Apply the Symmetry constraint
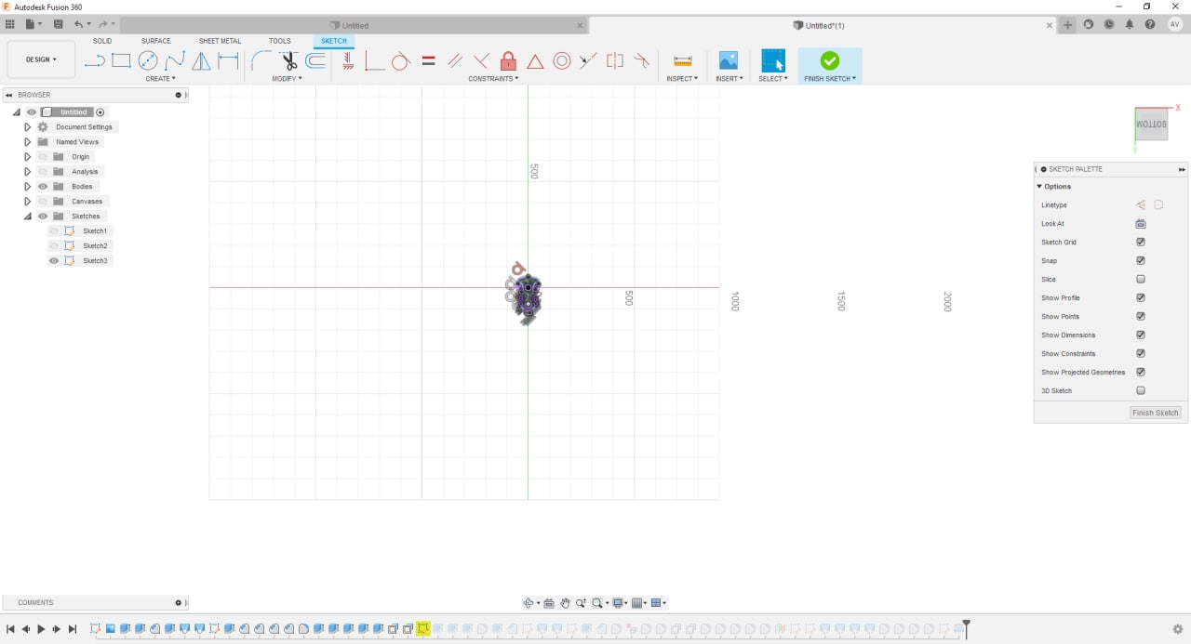Viewport: 1191px width, 644px height. pyautogui.click(x=615, y=61)
